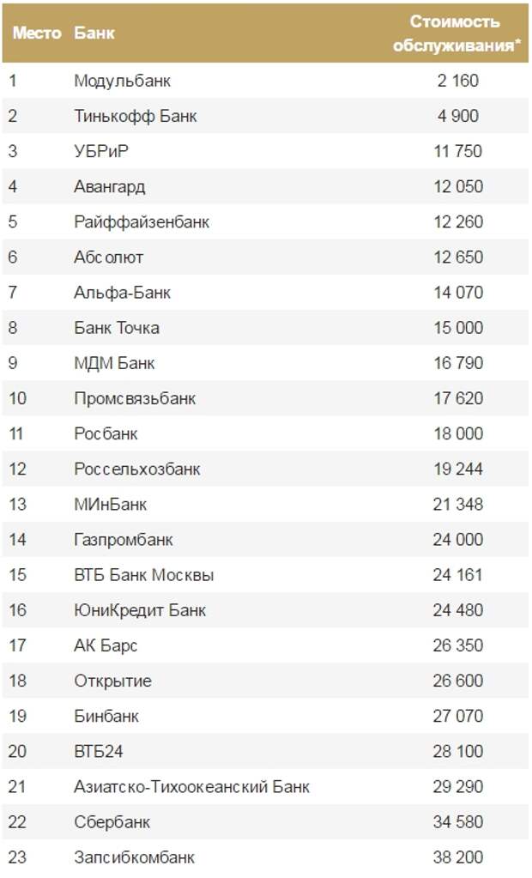This screenshot has height=878, width=532.
Task: Select the Запсибкомбанк row name
Action: [135, 857]
